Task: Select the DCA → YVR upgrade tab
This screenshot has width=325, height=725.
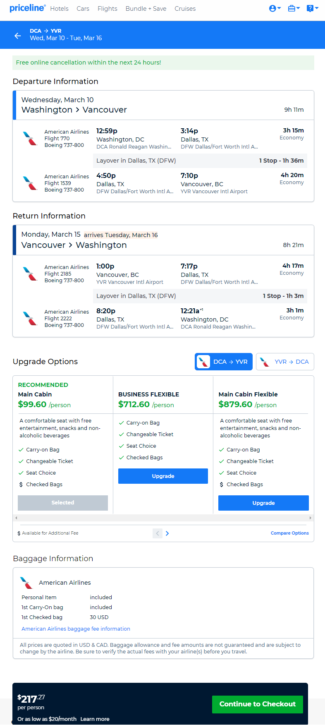Action: point(224,362)
